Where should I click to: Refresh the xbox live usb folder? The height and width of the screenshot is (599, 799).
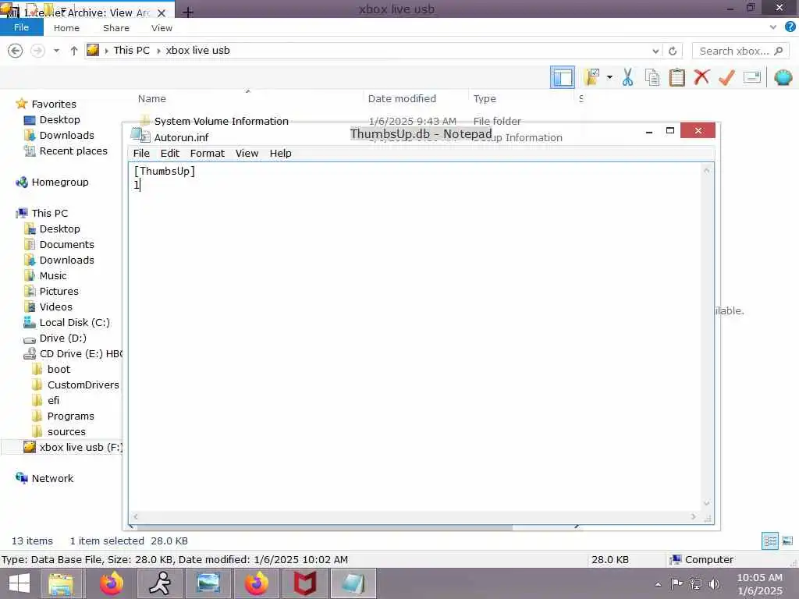point(673,51)
